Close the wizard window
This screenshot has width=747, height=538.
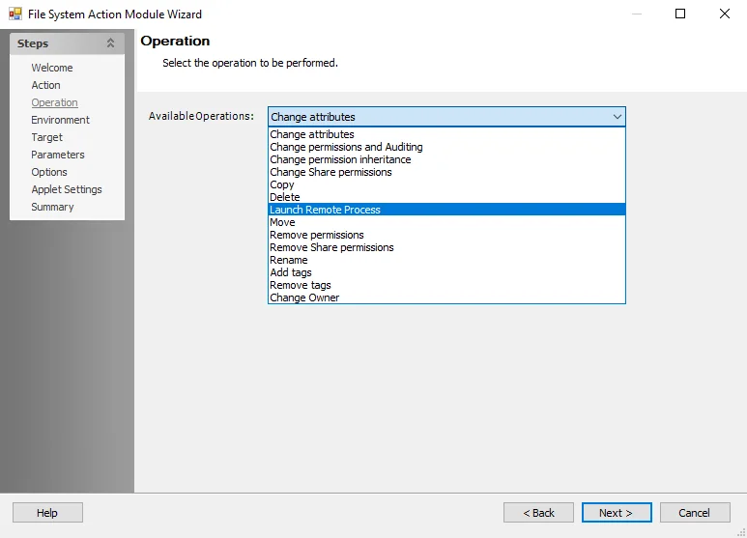pos(724,14)
